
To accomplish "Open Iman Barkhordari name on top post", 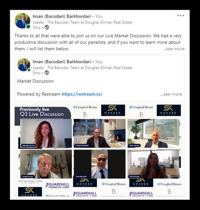I will [x=61, y=16].
